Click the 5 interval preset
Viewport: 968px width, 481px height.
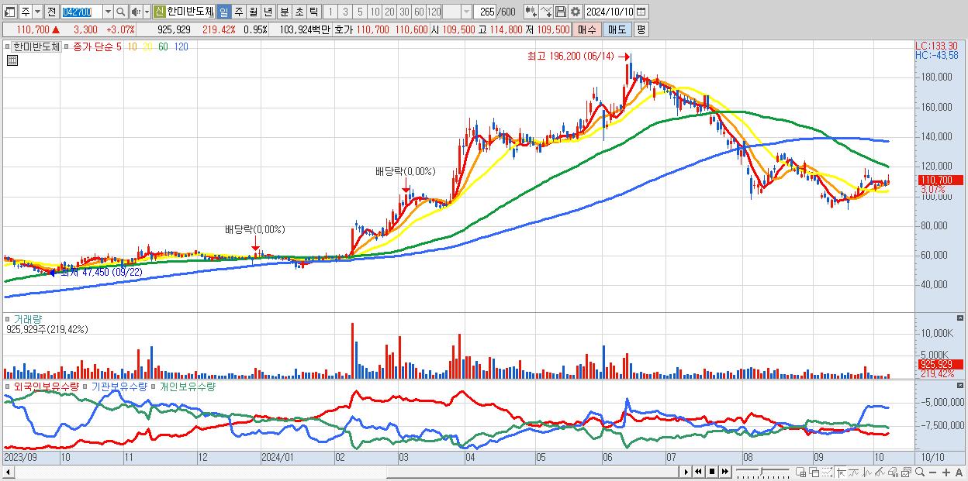(360, 12)
